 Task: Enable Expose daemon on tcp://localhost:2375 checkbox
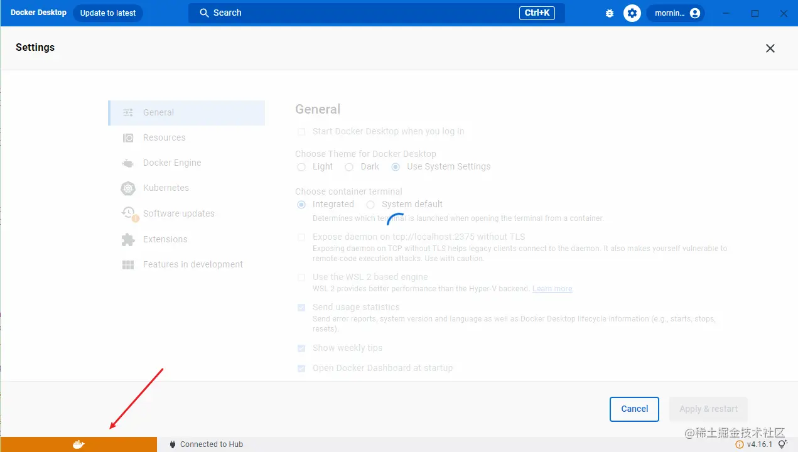pos(301,237)
